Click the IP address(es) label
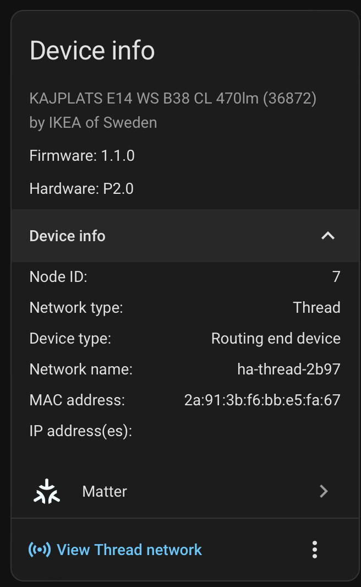The image size is (361, 587). (x=81, y=431)
